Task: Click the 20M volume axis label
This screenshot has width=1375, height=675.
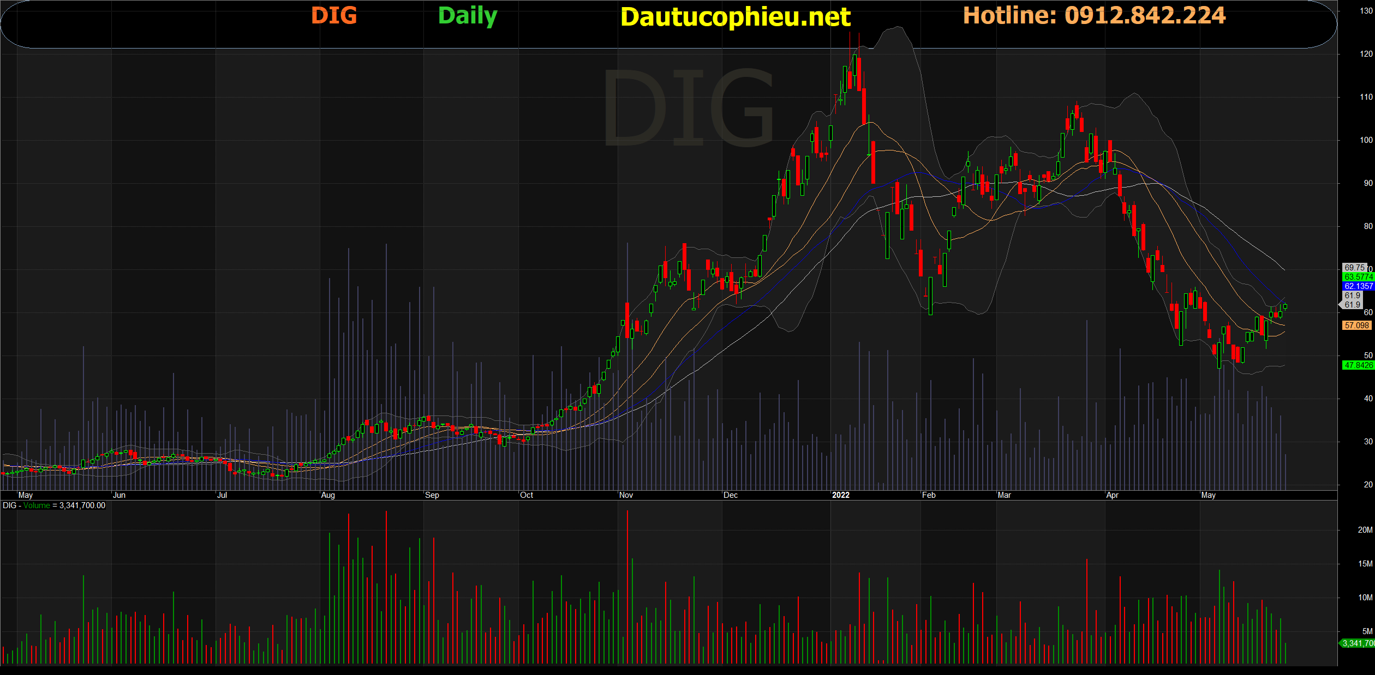Action: click(1365, 530)
